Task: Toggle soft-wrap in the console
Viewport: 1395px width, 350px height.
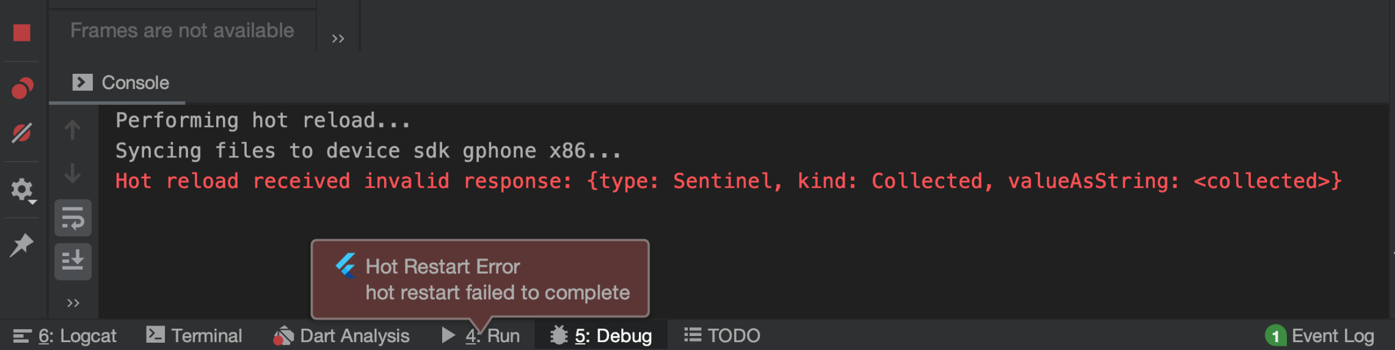Action: point(73,218)
